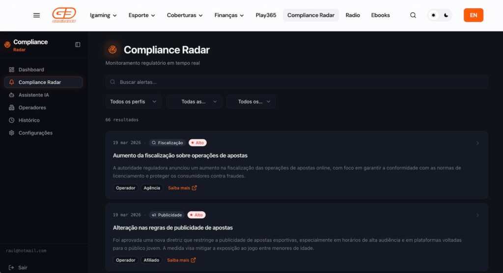The image size is (503, 273).
Task: Go to Operadores in the sidebar
Action: coord(32,108)
